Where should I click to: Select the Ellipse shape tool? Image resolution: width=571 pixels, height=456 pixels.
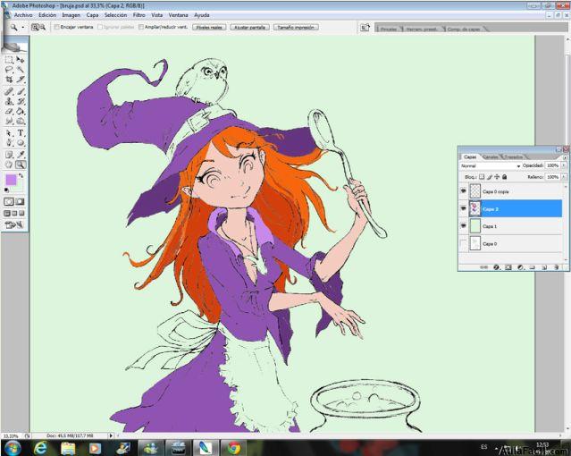coord(21,143)
